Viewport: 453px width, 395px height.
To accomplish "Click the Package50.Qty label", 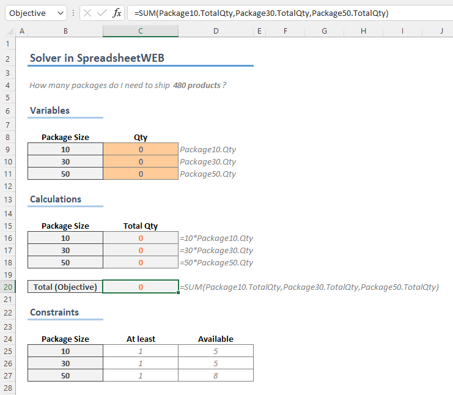I will coord(208,174).
